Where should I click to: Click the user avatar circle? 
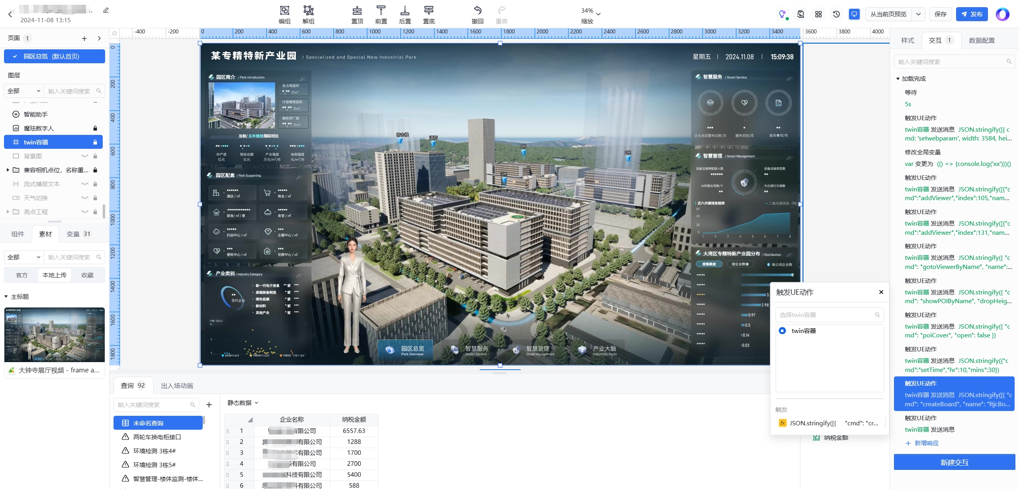click(x=1002, y=14)
